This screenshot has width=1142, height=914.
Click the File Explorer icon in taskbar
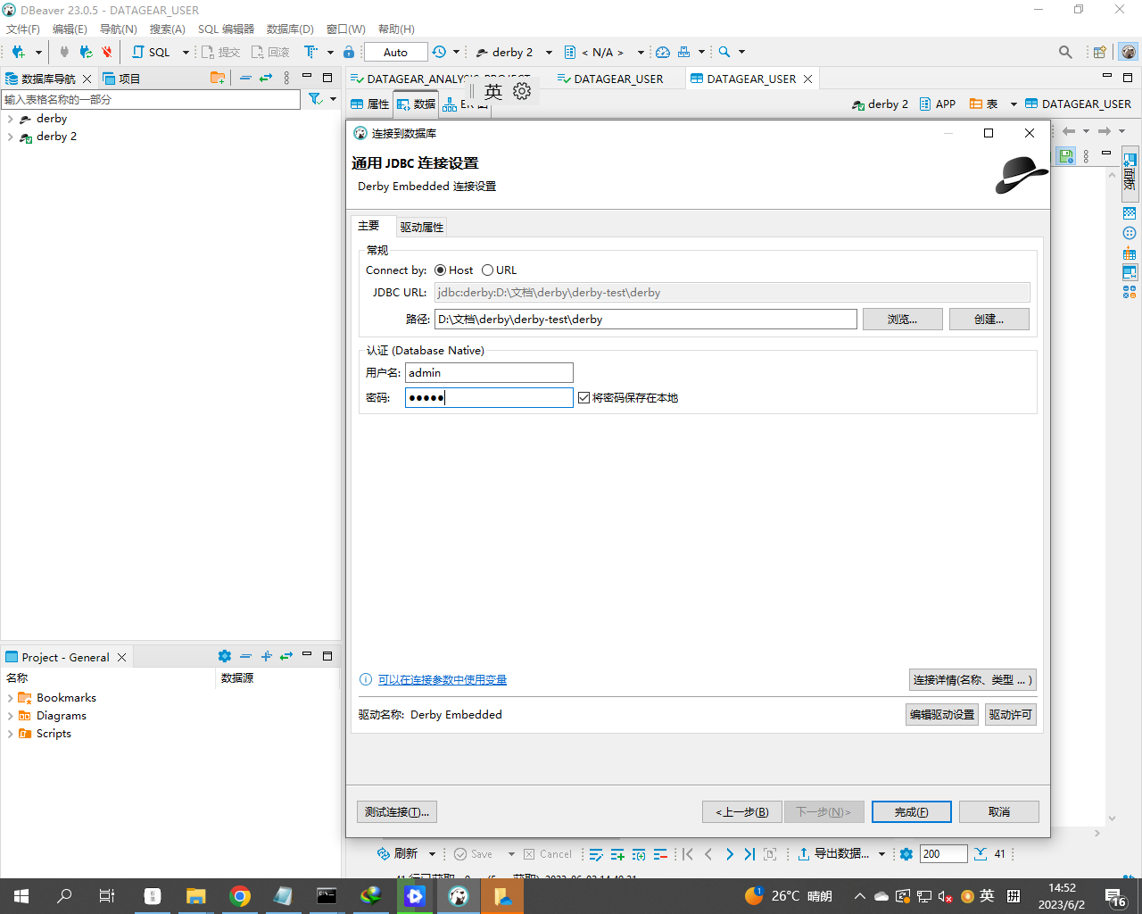tap(196, 896)
